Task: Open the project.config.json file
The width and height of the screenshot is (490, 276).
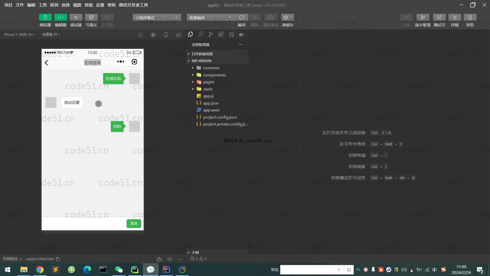Action: [217, 117]
